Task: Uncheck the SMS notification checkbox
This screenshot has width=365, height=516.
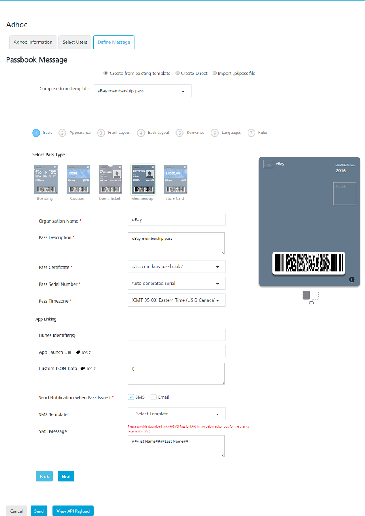Action: point(131,397)
